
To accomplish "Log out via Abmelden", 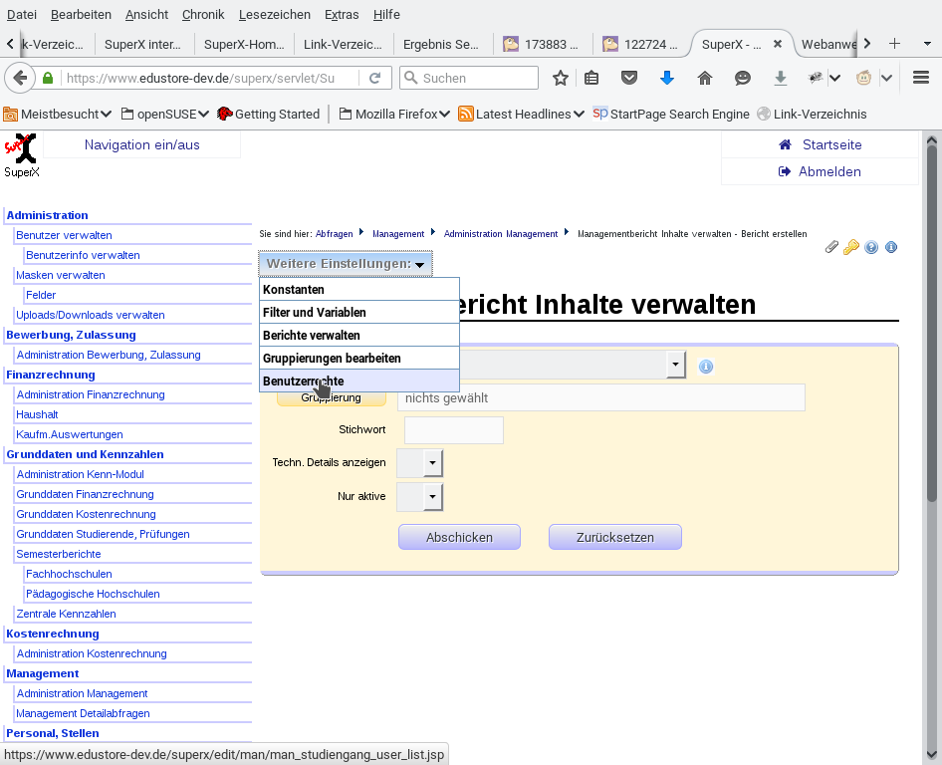I will click(820, 172).
